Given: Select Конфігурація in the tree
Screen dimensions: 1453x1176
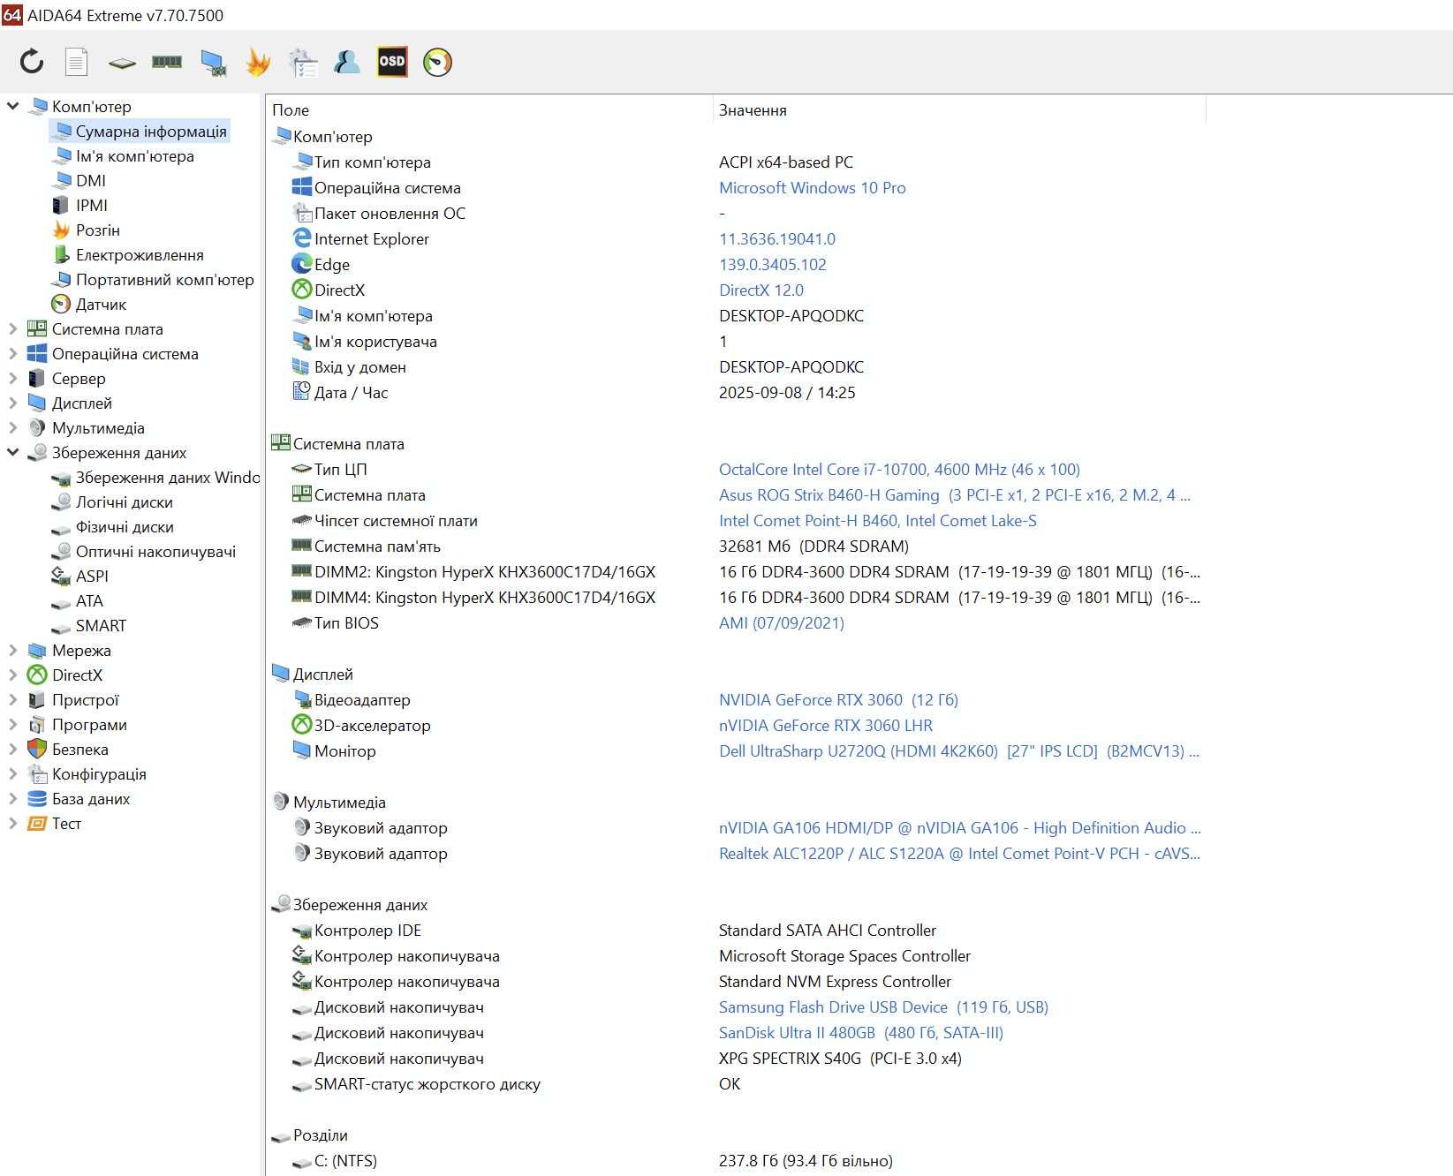Looking at the screenshot, I should click(x=99, y=773).
